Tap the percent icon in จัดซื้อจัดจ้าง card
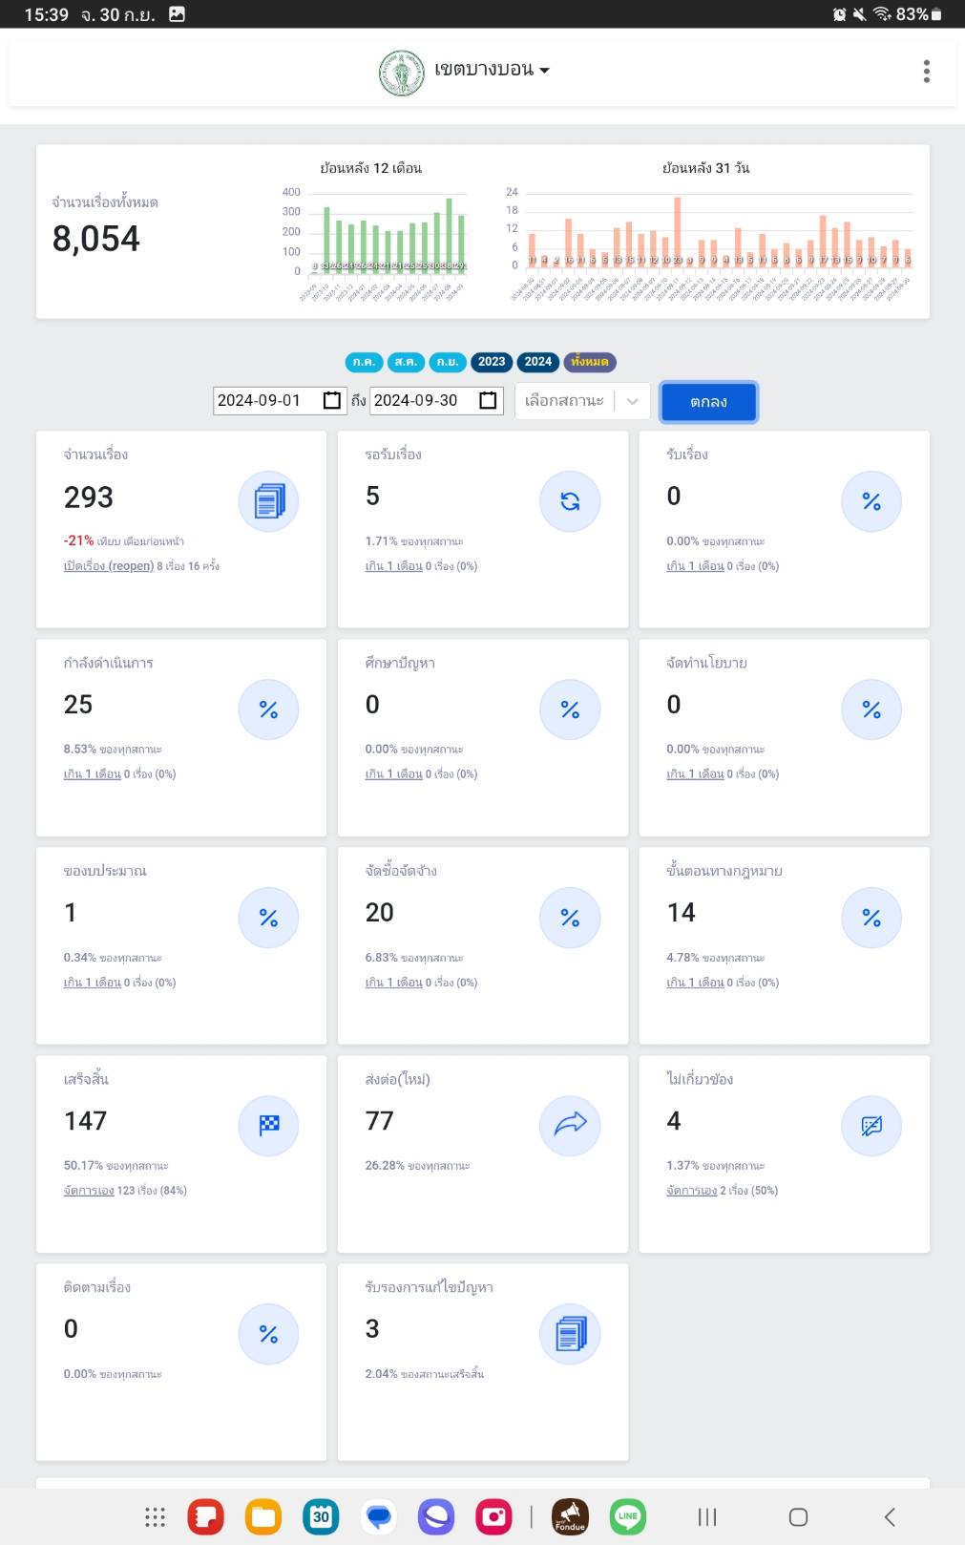965x1545 pixels. point(570,918)
